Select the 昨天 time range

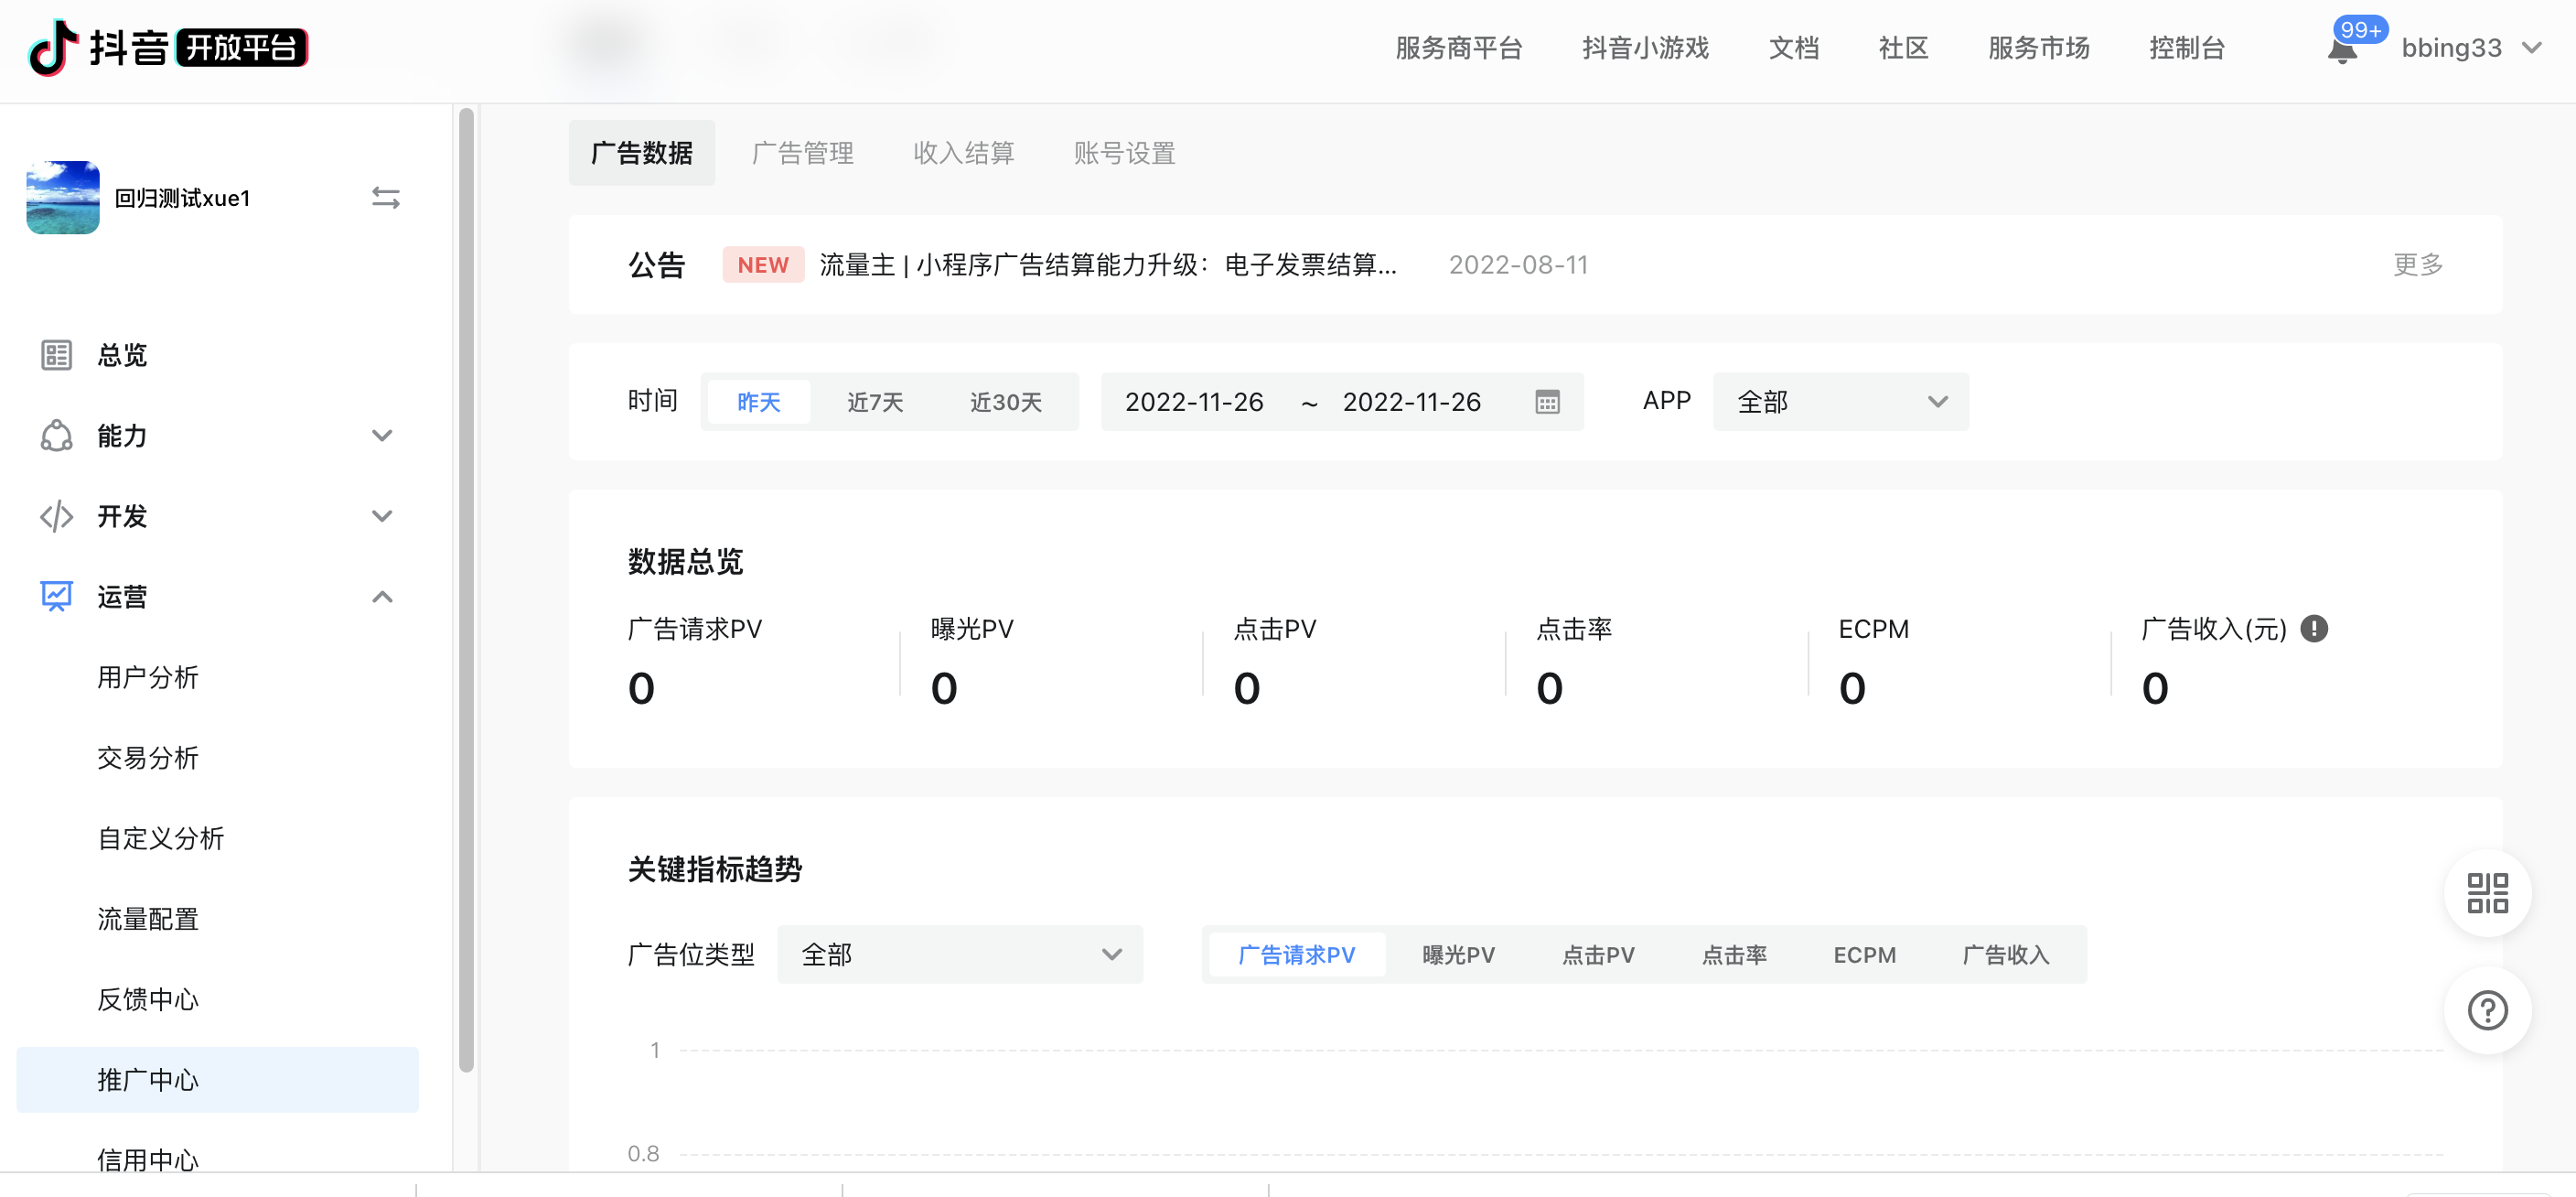tap(758, 402)
